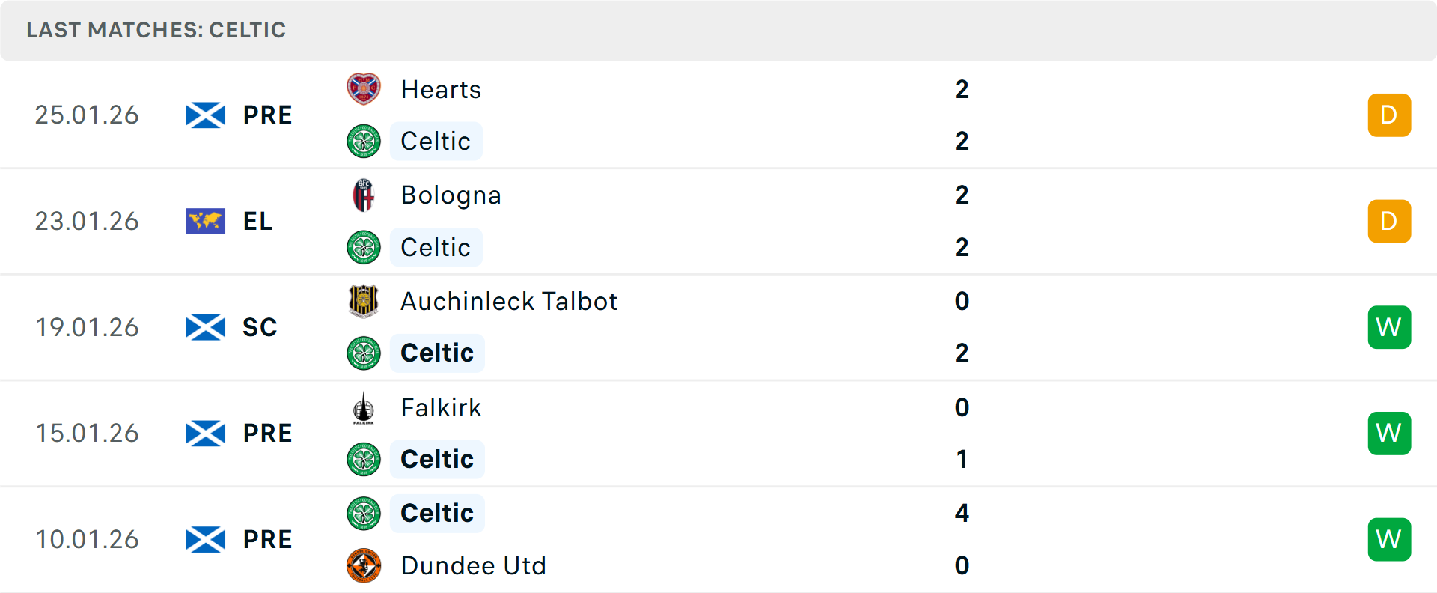Click the draw badge for the Bologna game

tap(1389, 221)
